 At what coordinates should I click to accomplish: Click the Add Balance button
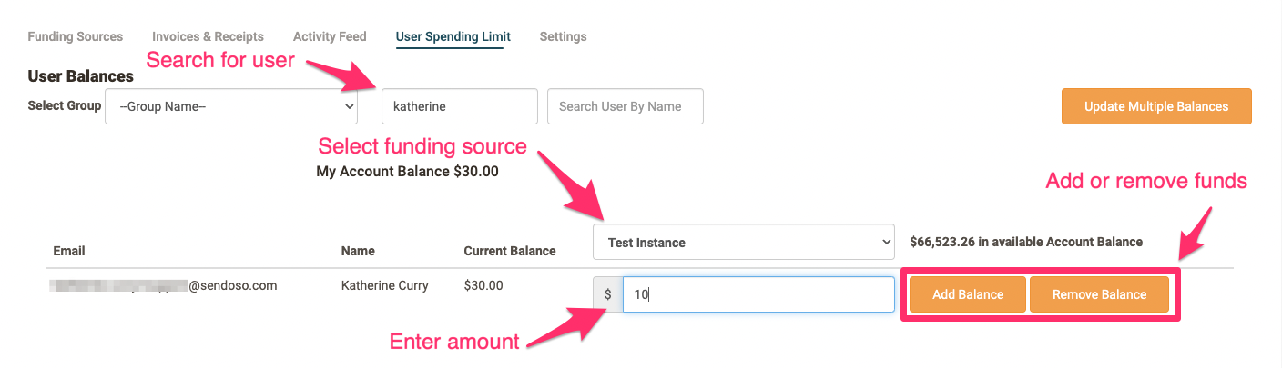pos(968,294)
